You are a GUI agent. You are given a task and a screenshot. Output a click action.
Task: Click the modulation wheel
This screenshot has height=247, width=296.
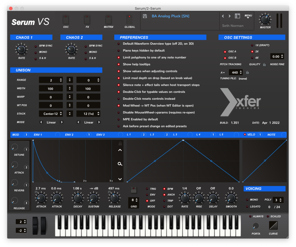coord(43,226)
